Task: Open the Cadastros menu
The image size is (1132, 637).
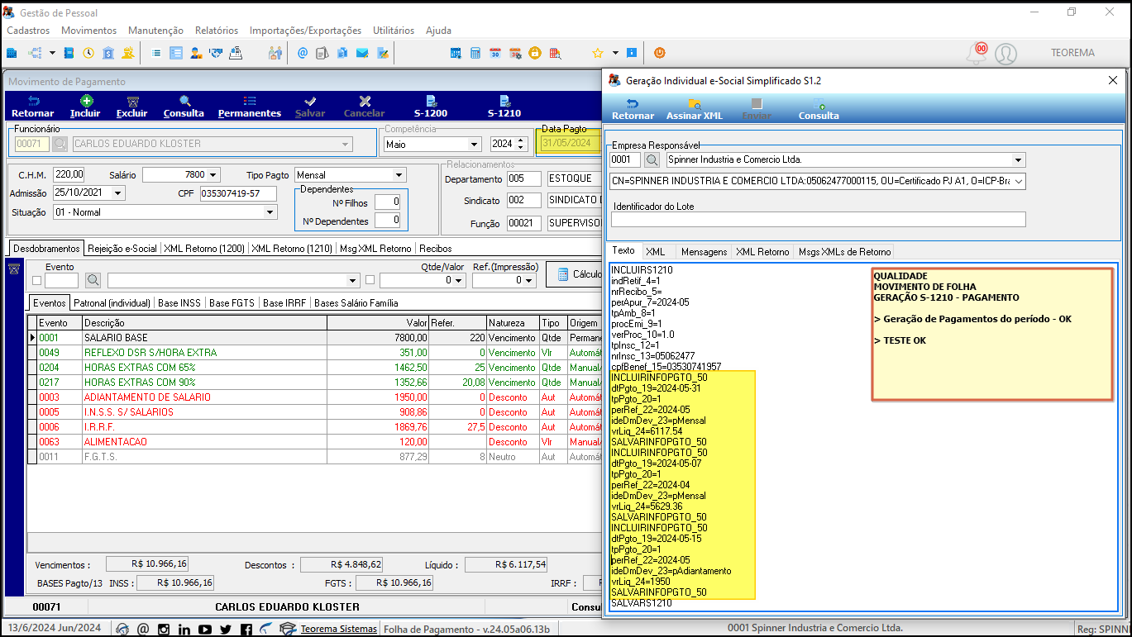Action: pos(28,31)
